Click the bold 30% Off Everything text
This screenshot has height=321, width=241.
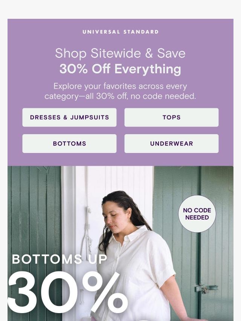(120, 69)
